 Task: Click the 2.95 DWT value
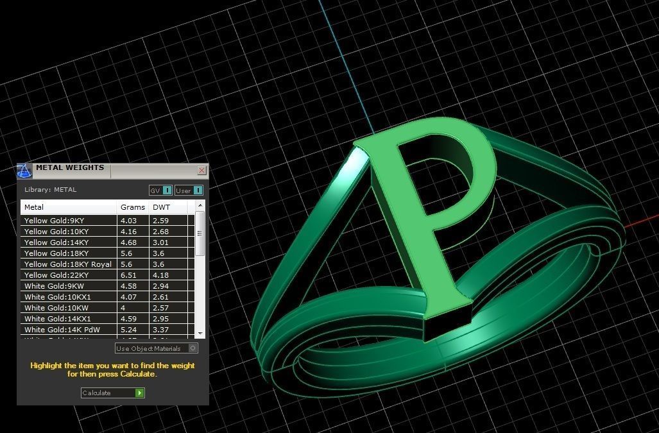[160, 319]
